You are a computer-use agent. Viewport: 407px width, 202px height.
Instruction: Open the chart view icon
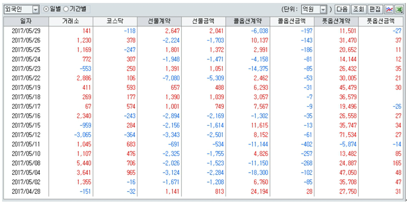[389, 9]
